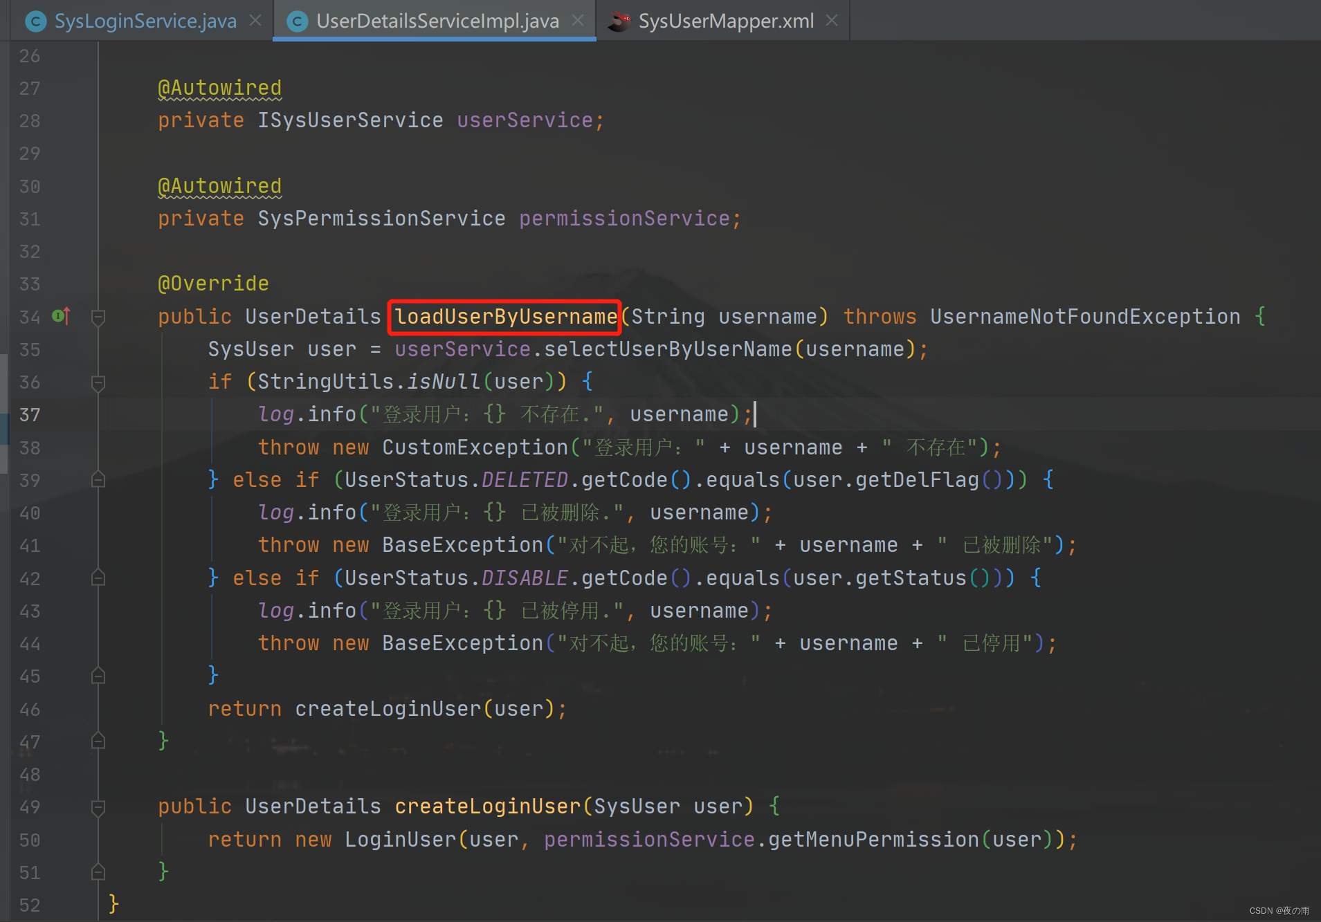Click UserStatus.DELETED on line 39

(456, 480)
